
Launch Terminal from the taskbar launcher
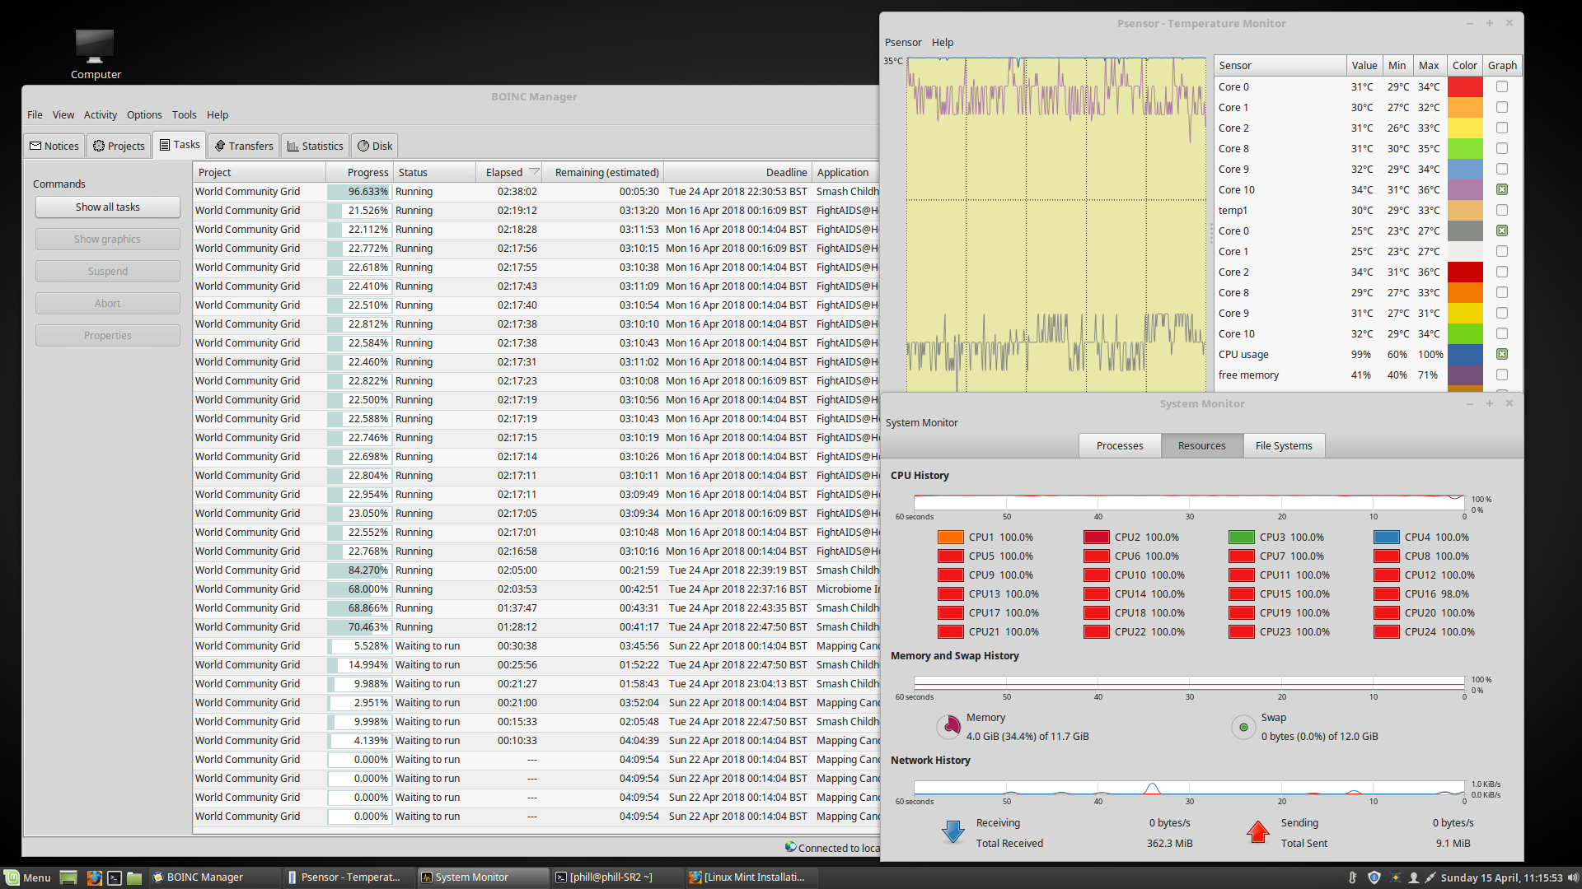click(115, 877)
